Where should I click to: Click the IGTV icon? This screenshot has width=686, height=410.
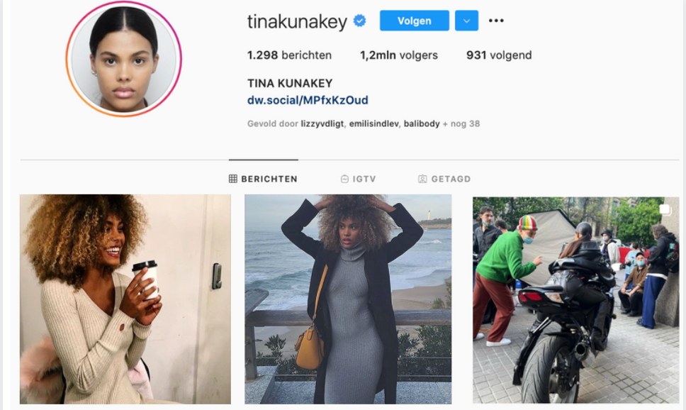(344, 179)
